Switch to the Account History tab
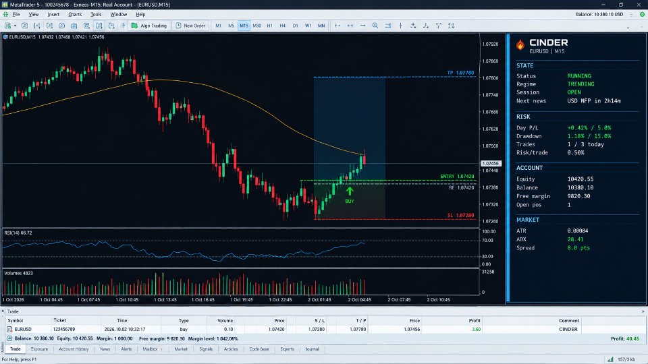The height and width of the screenshot is (364, 648). [74, 349]
